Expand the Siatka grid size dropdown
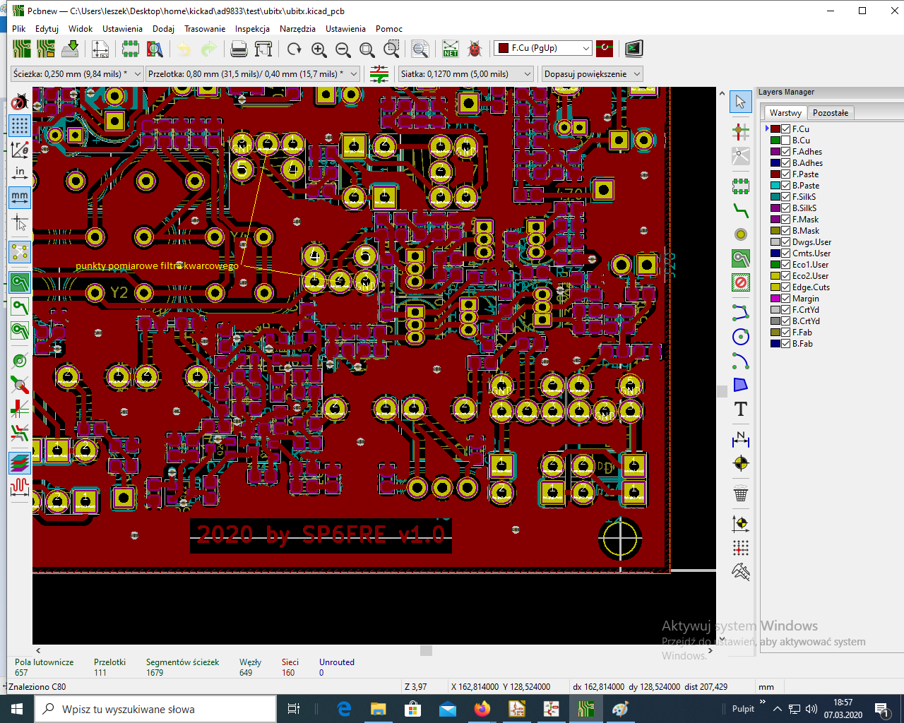The height and width of the screenshot is (723, 904). pos(527,74)
